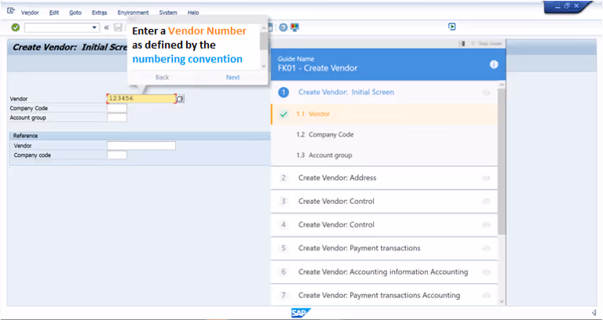Click the 'Reference' group heading
The height and width of the screenshot is (320, 603).
click(25, 136)
